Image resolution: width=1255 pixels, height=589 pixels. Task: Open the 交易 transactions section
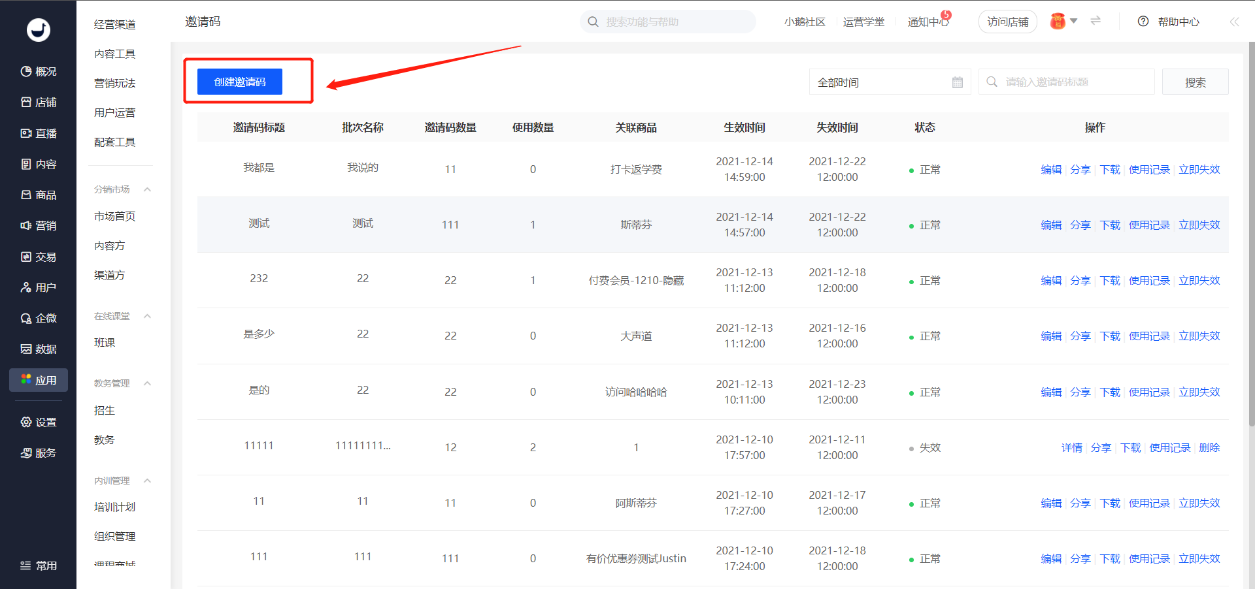coord(38,257)
